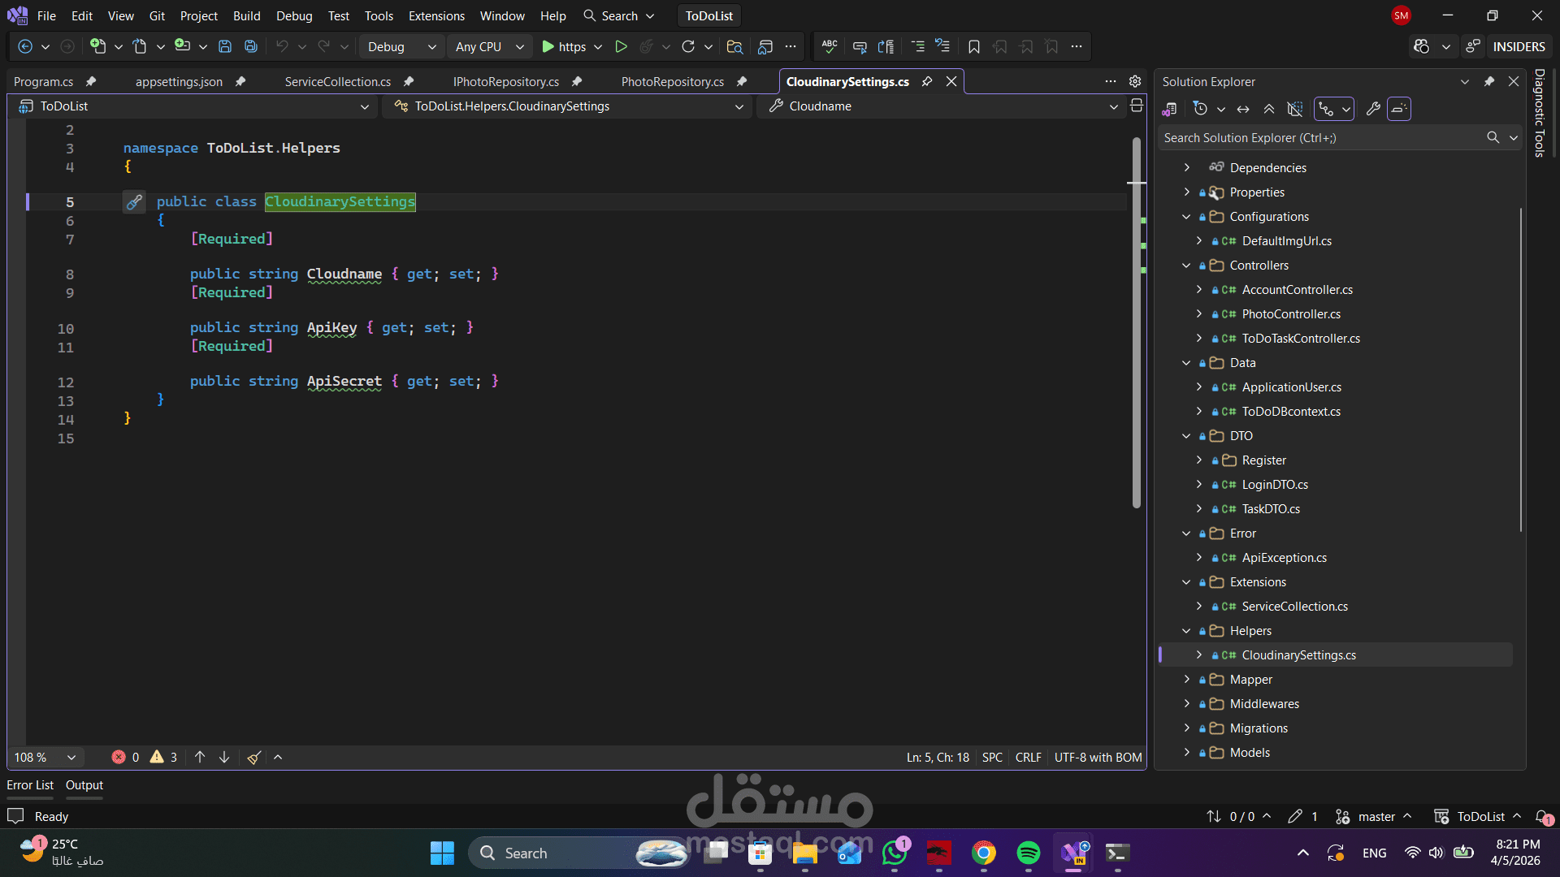The width and height of the screenshot is (1560, 877).
Task: Collapse the Controllers folder in Solution Explorer
Action: (1186, 266)
